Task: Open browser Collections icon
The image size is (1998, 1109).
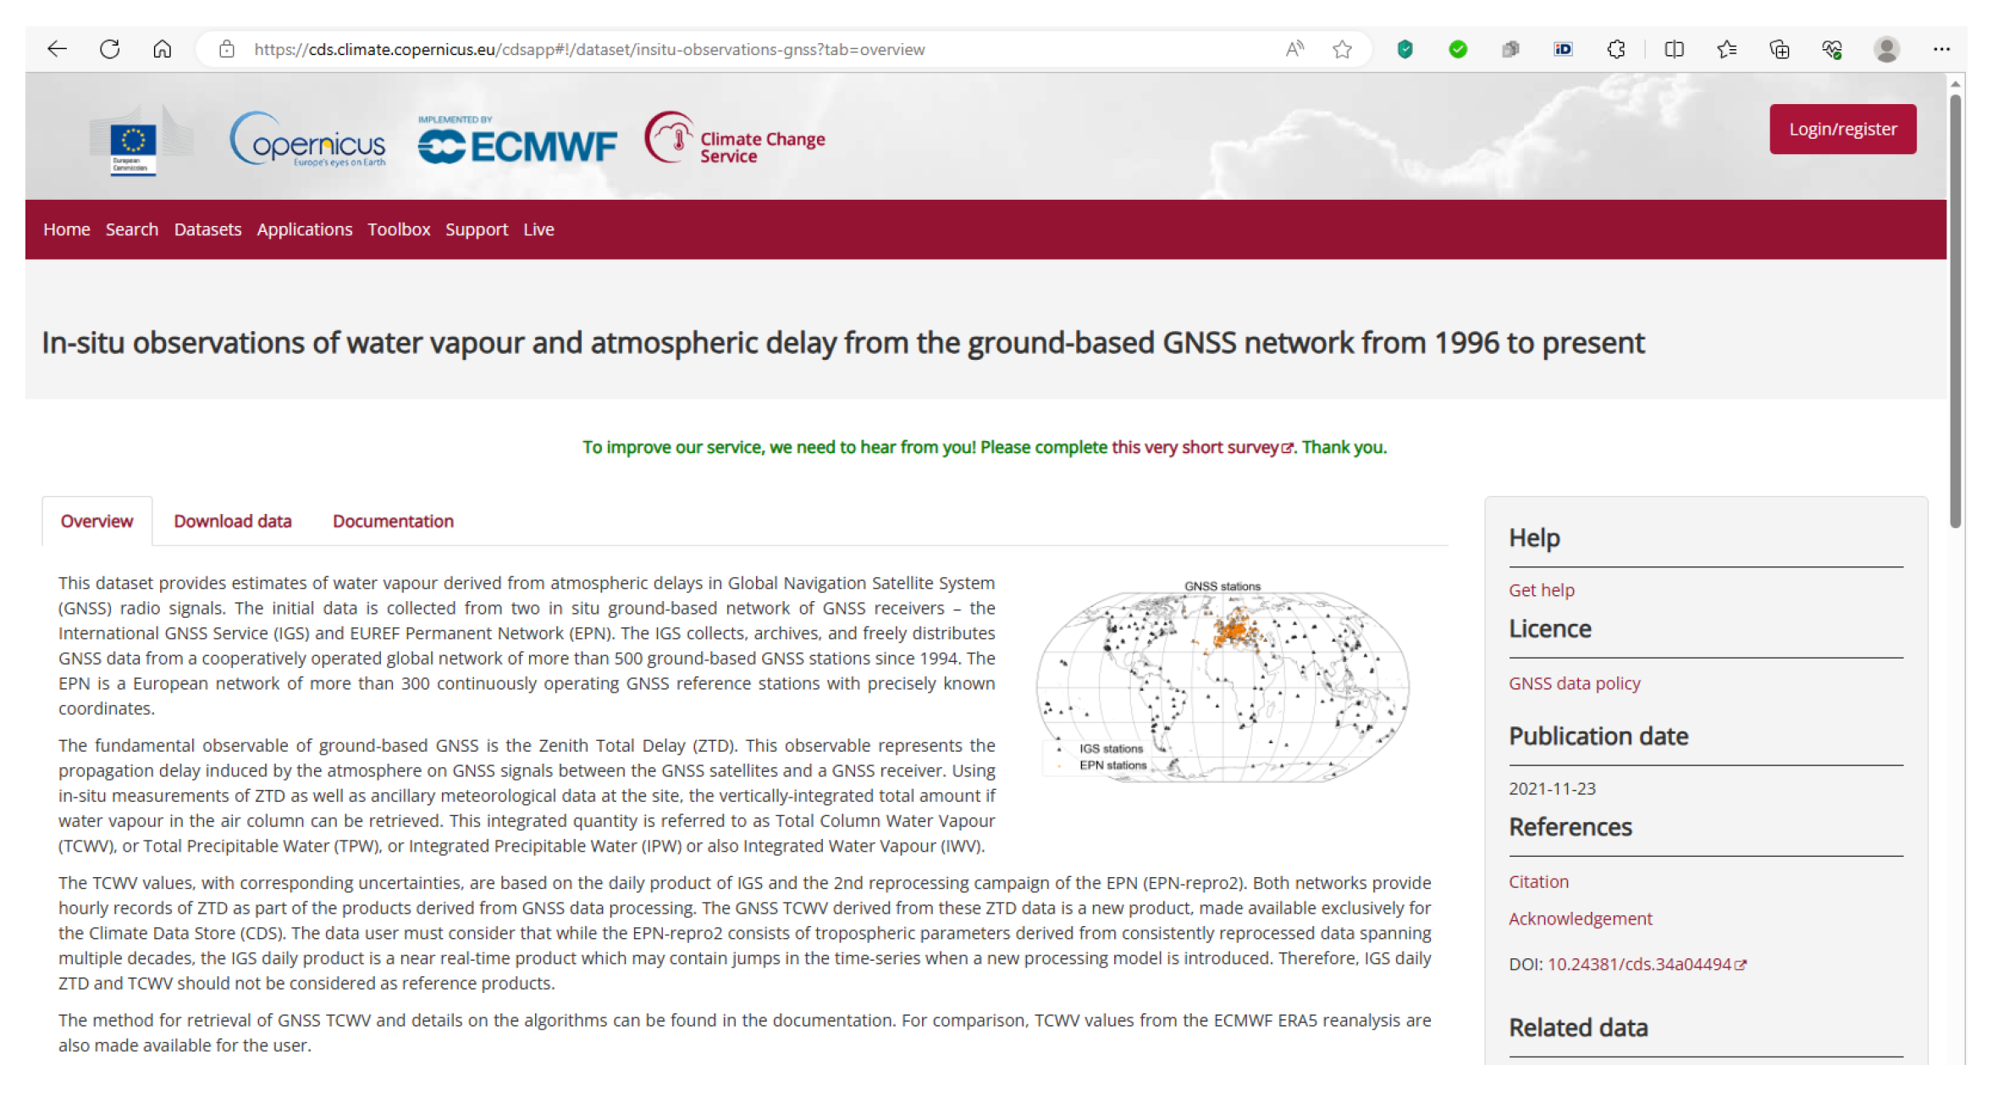Action: 1780,49
